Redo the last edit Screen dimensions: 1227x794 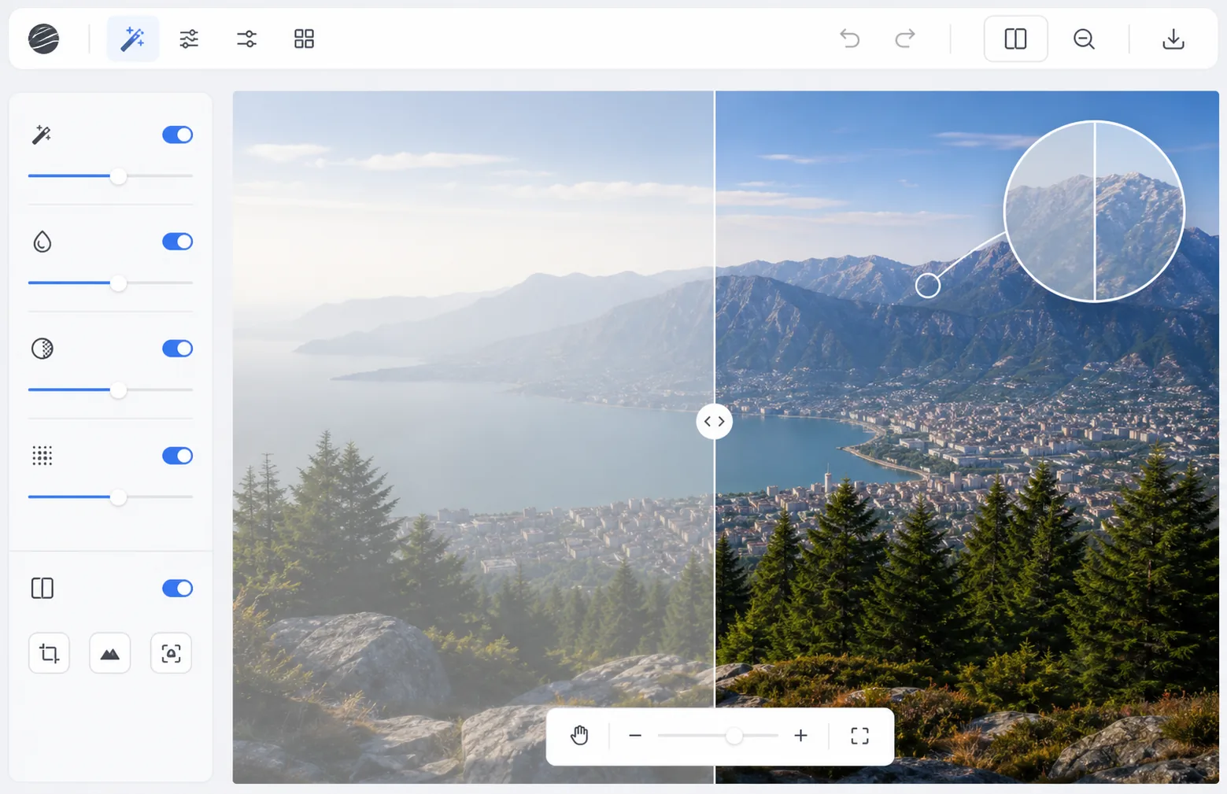click(906, 39)
